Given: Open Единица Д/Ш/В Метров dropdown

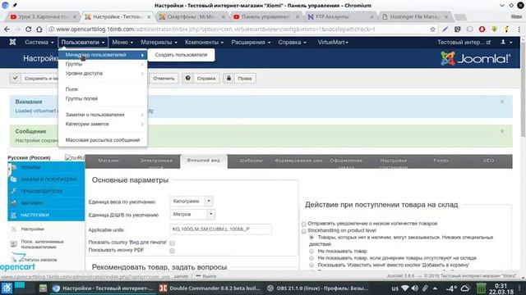Looking at the screenshot, I should pos(192,214).
